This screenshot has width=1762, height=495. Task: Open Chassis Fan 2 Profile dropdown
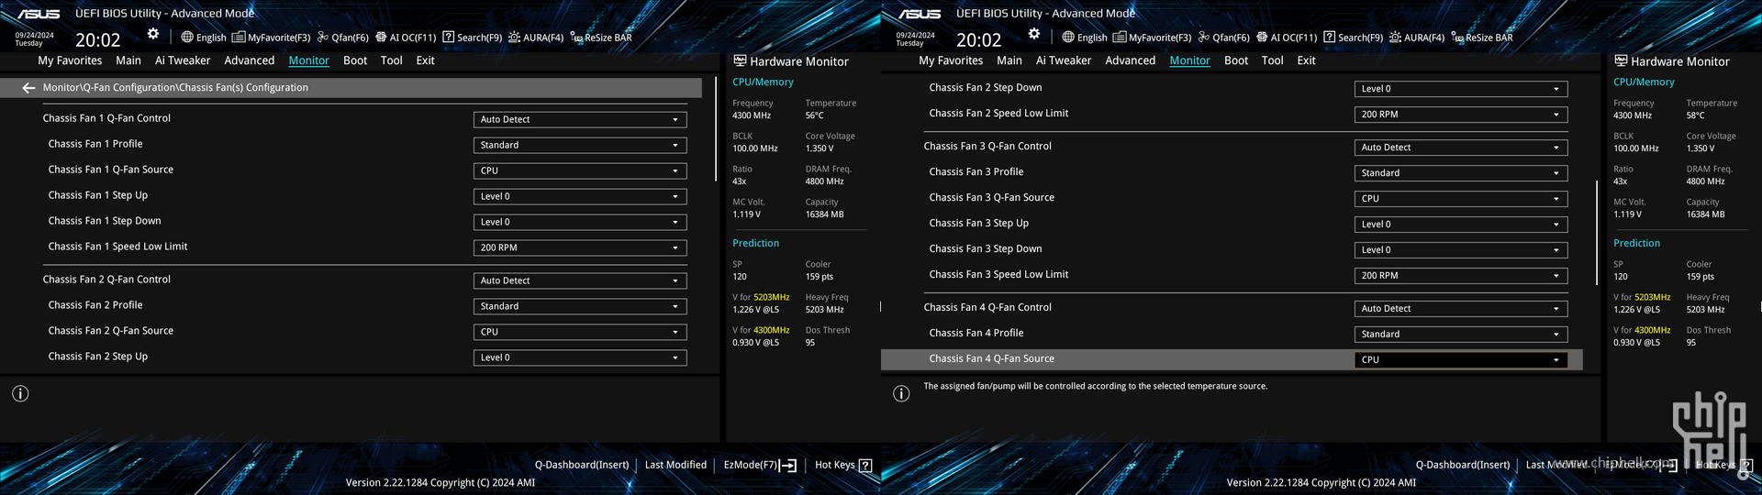[x=580, y=306]
